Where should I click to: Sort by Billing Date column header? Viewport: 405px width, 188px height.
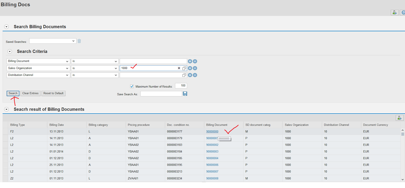click(x=57, y=125)
